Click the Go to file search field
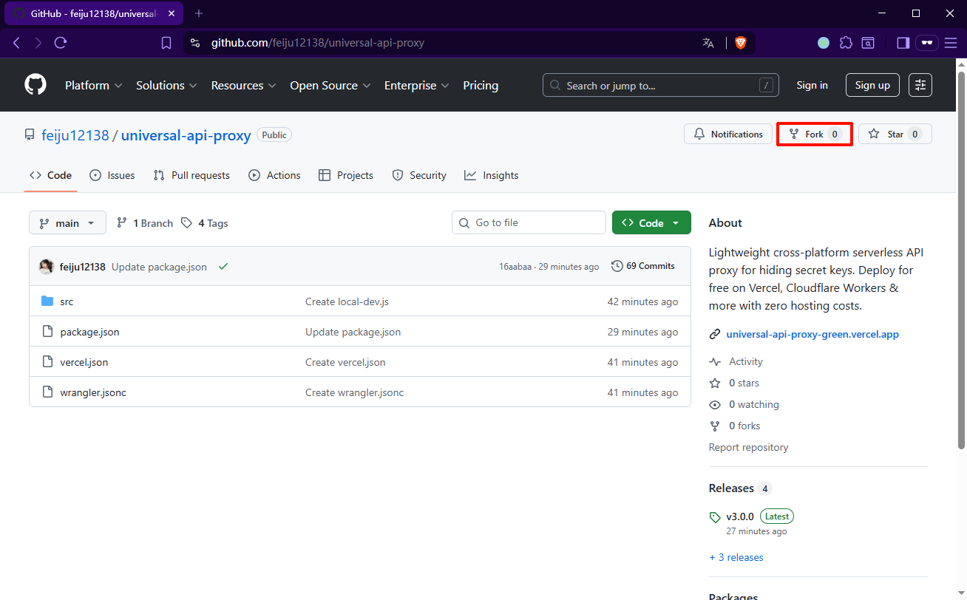This screenshot has height=600, width=967. pos(529,222)
